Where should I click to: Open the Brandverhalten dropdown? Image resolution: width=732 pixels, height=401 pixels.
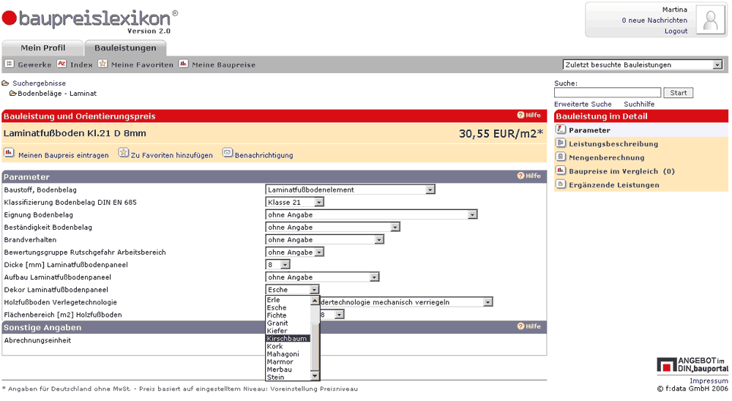pos(325,239)
